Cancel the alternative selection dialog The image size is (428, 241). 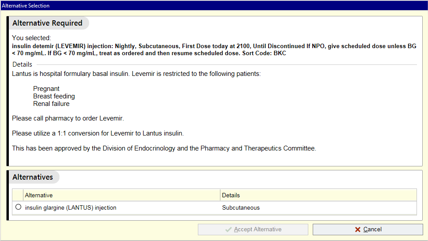(367, 230)
